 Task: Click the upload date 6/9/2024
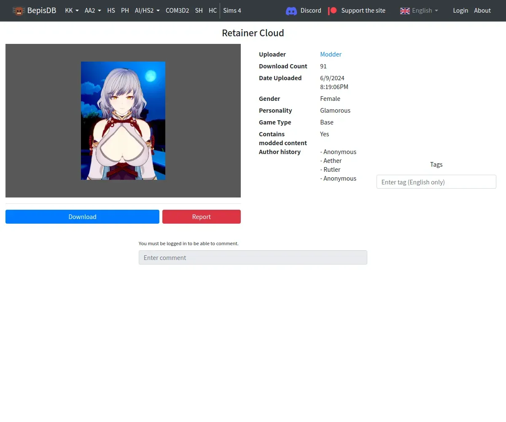click(332, 78)
